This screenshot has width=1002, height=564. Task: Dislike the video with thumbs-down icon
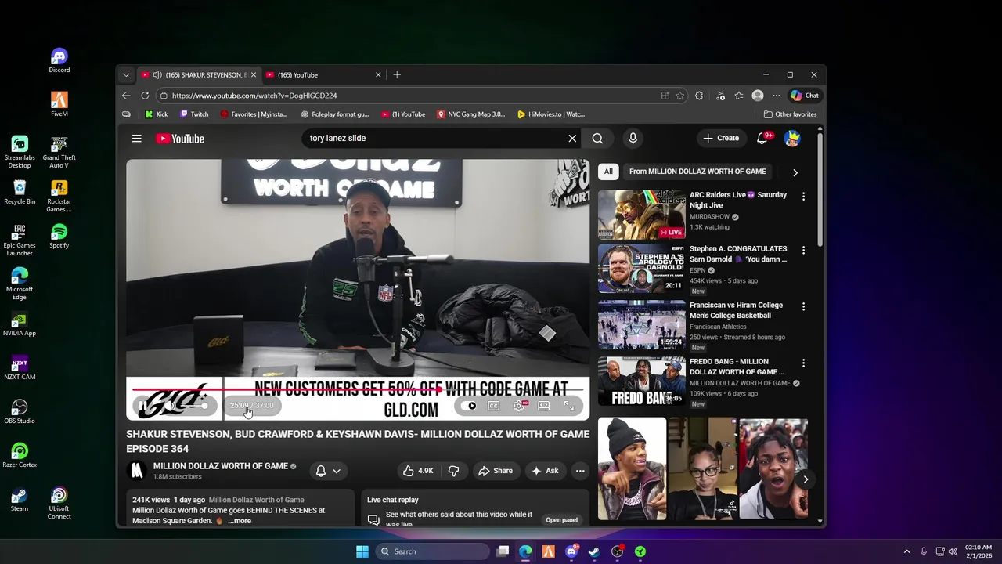pyautogui.click(x=453, y=471)
